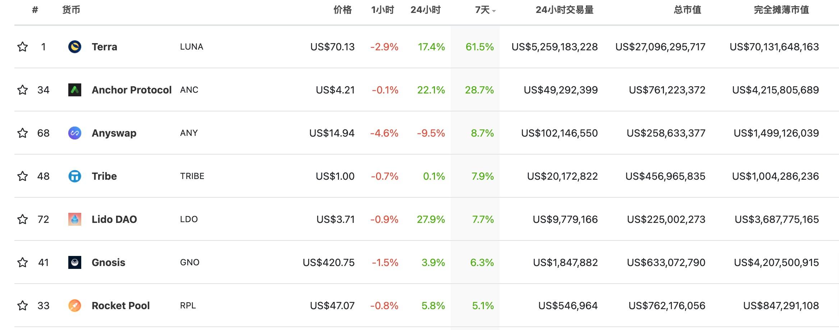Viewport: 839px width, 330px height.
Task: Sort by the 总市值 column header
Action: 687,10
